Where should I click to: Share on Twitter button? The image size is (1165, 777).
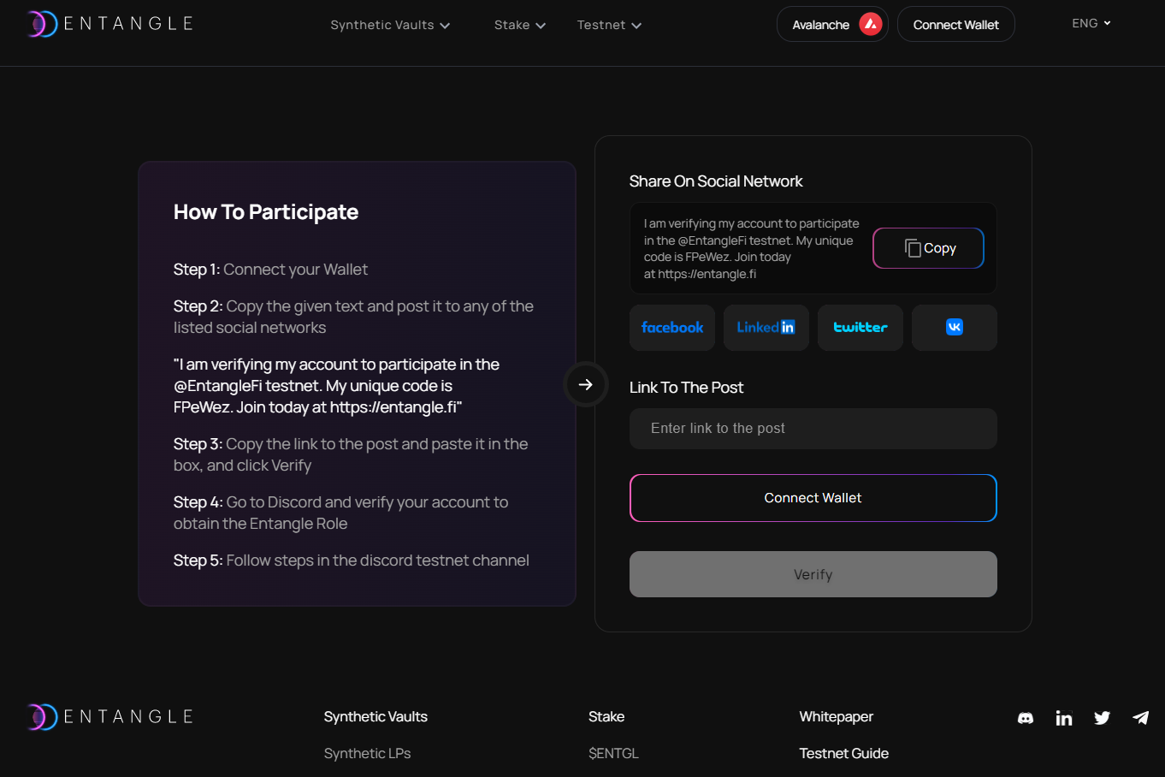[x=860, y=328]
